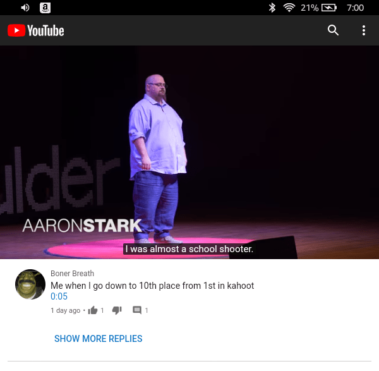Viewport: 379px width, 371px height.
Task: Like the Boner Breath comment
Action: [x=93, y=310]
